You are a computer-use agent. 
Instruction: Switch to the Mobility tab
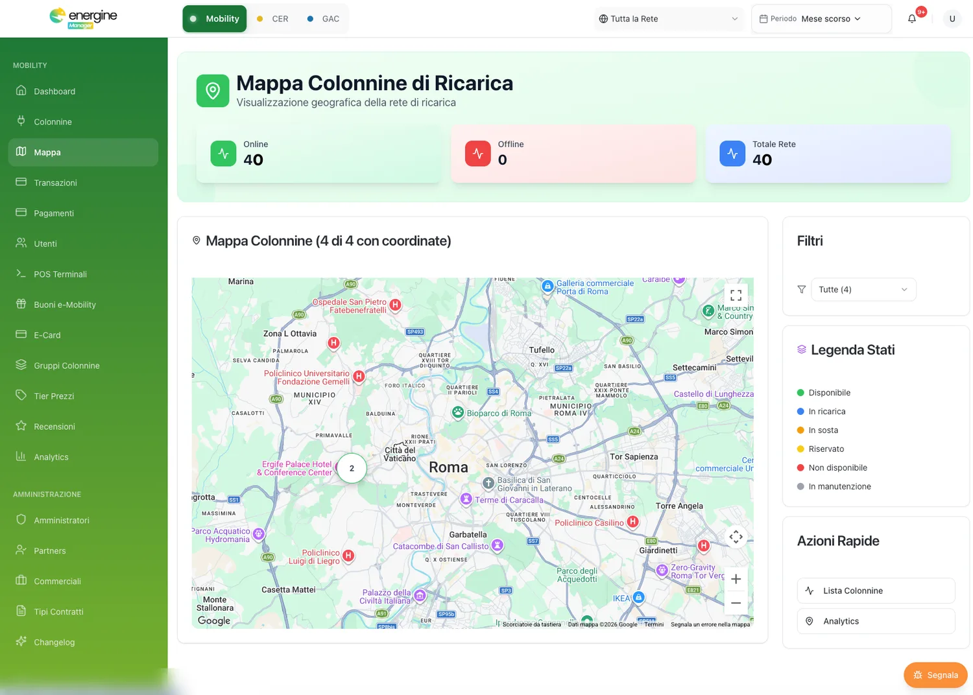pos(215,19)
